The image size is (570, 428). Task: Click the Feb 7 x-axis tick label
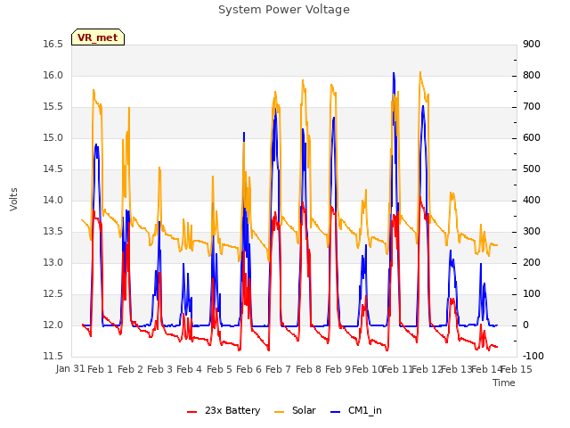pyautogui.click(x=278, y=369)
